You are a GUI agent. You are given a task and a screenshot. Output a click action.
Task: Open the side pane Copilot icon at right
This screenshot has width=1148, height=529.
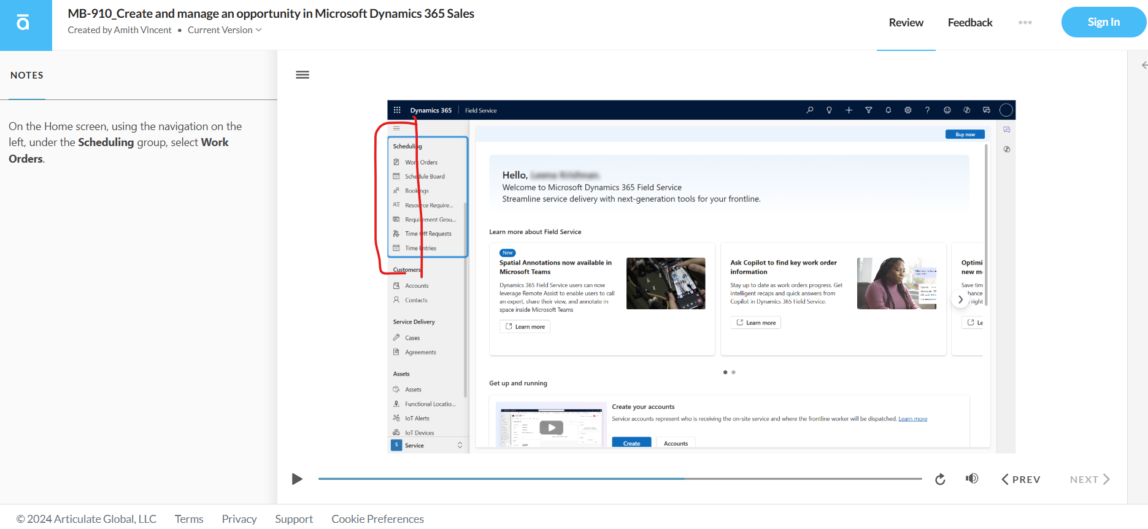[x=1007, y=149]
